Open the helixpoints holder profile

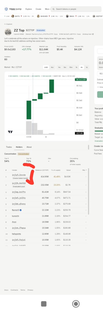click(x=16, y=234)
